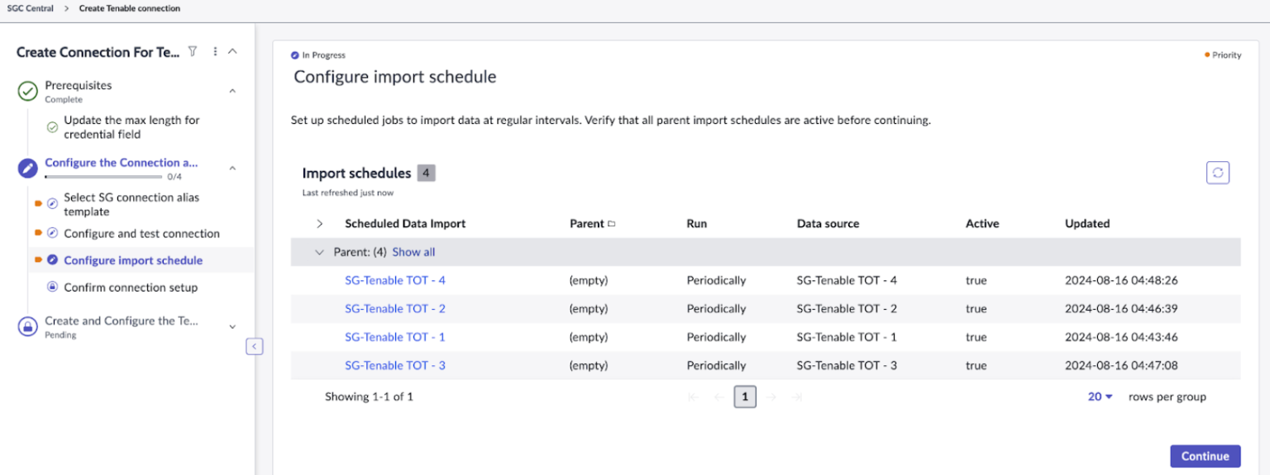Click the Show all link
1270x475 pixels.
click(x=413, y=252)
